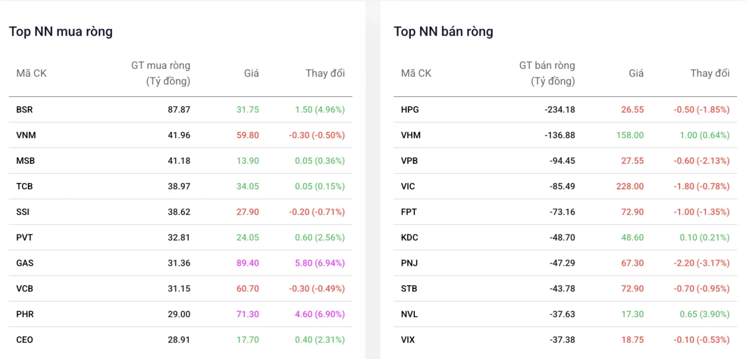
Task: Click VHM price 158.00
Action: [x=630, y=135]
